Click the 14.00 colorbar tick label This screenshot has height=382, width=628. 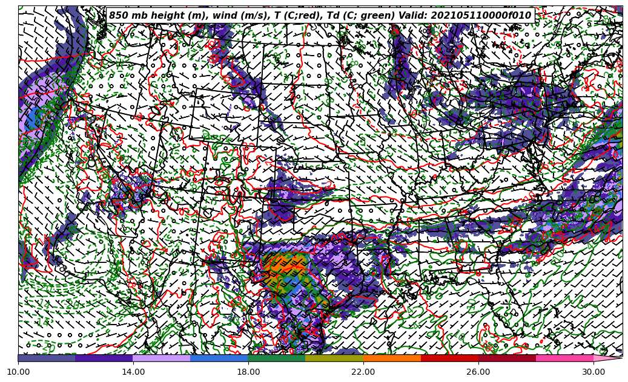pos(133,372)
